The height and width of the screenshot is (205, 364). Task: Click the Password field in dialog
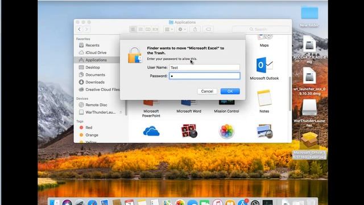point(205,76)
